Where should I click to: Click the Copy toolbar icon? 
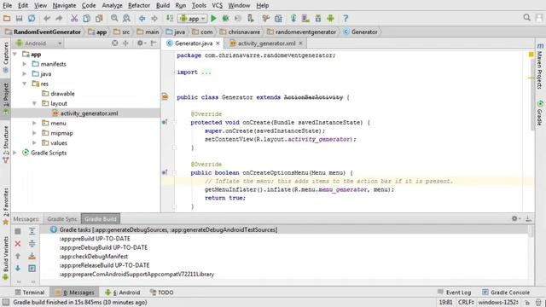pos(87,19)
